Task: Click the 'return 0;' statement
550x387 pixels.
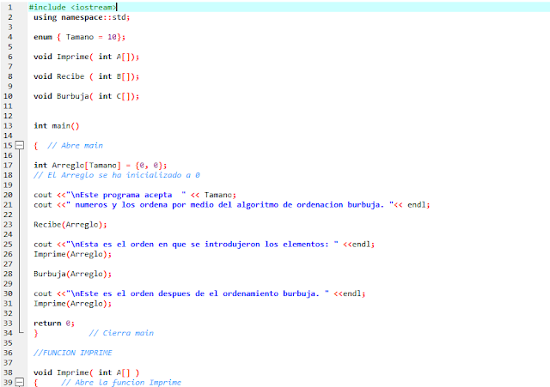Action: point(54,324)
